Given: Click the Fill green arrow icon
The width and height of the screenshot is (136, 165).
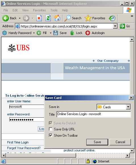Looking at the screenshot, I should pos(39,33).
